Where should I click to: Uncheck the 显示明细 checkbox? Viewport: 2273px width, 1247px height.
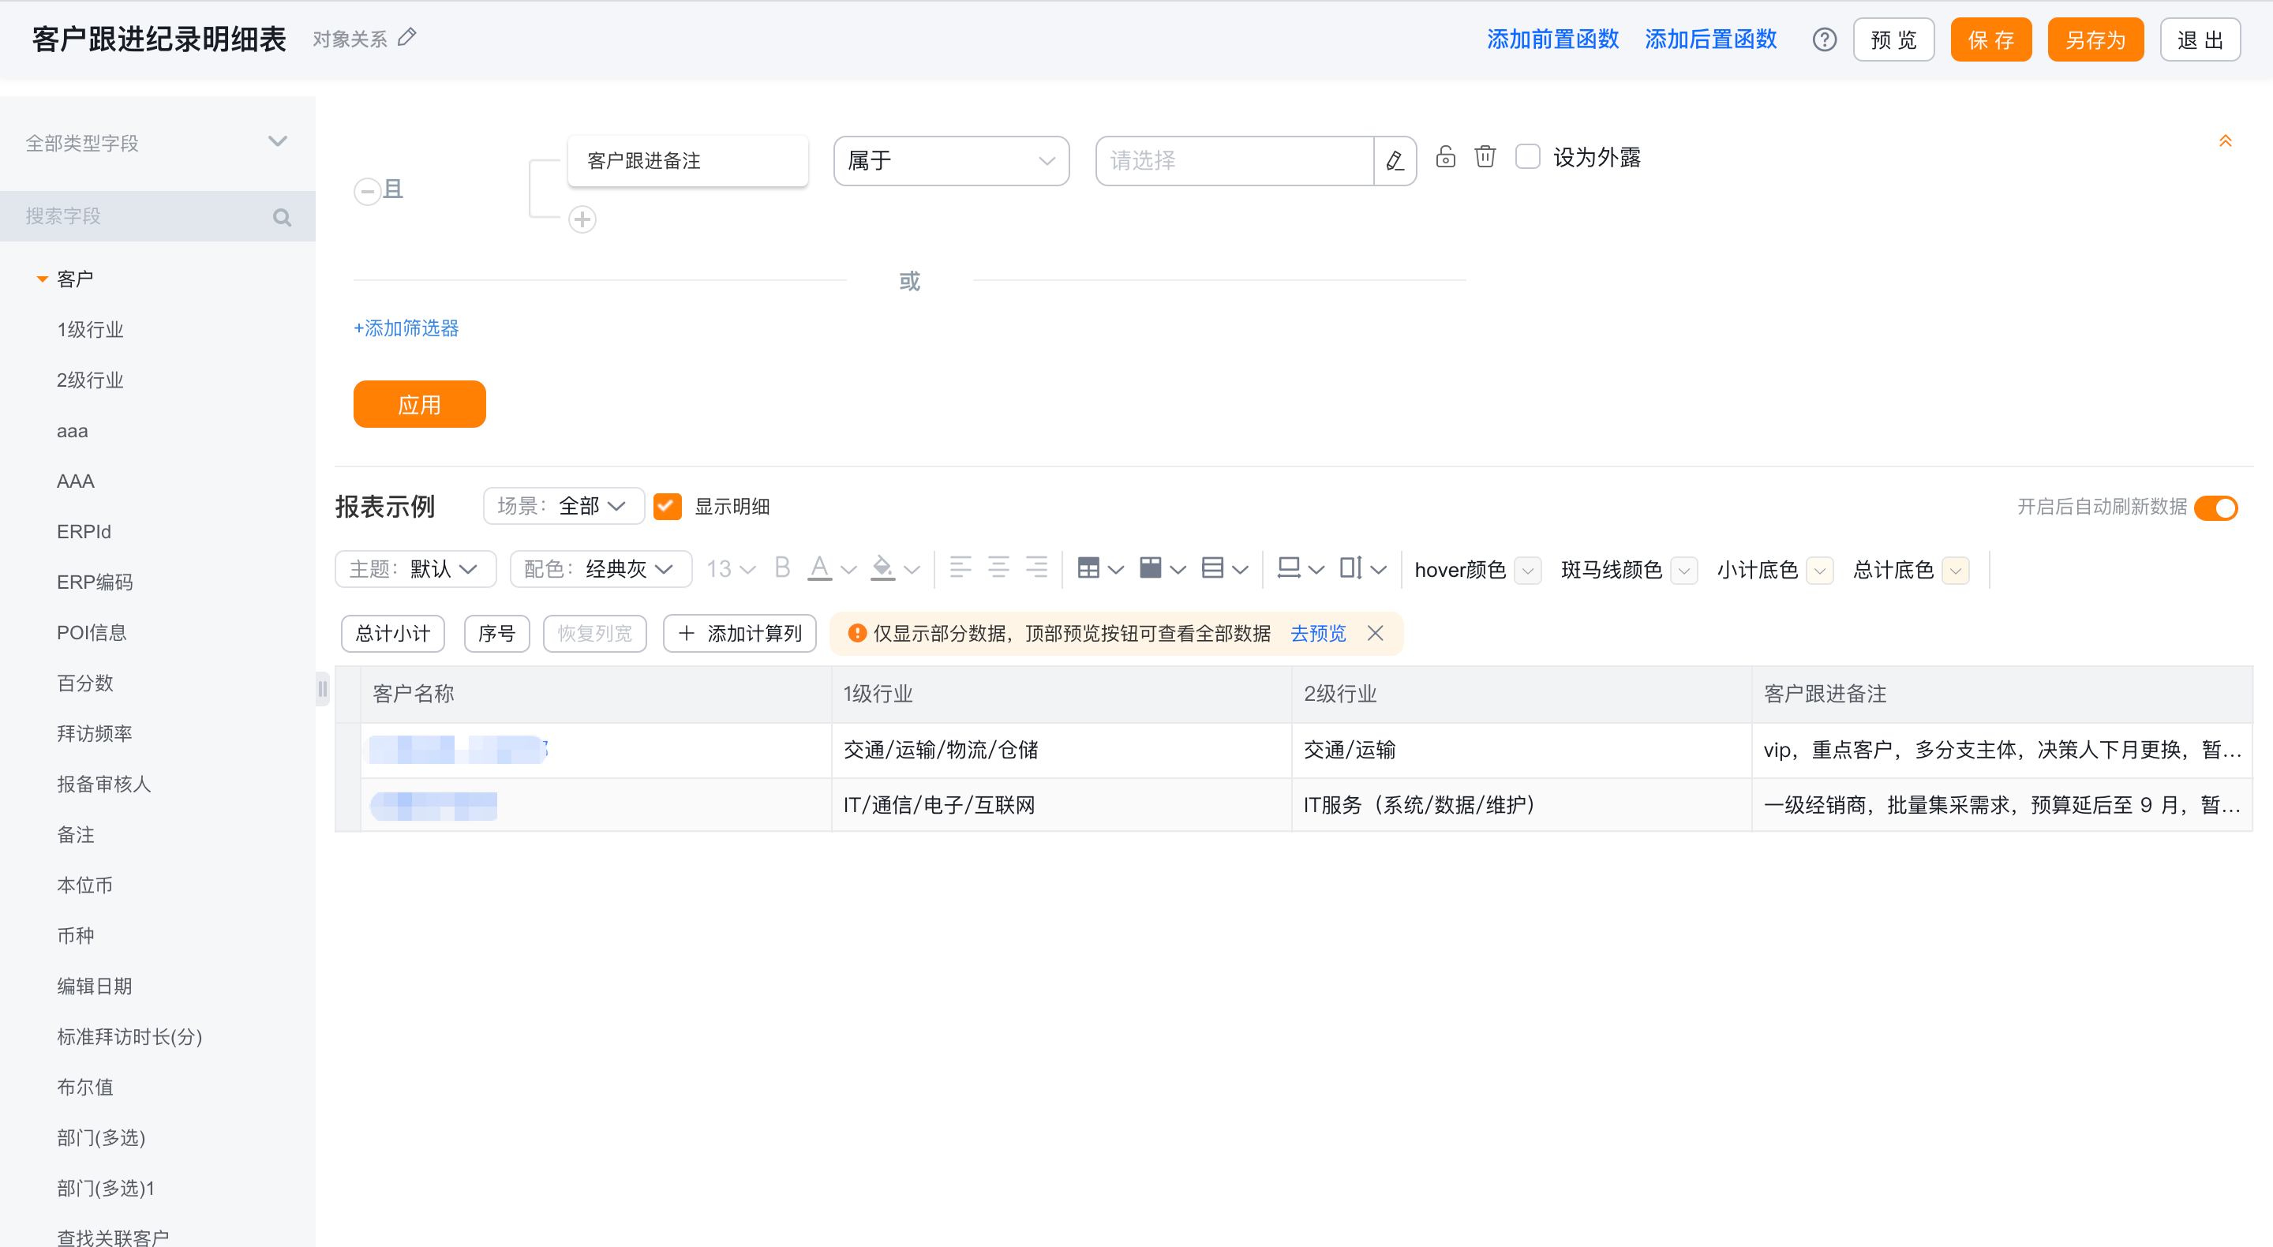pos(667,507)
